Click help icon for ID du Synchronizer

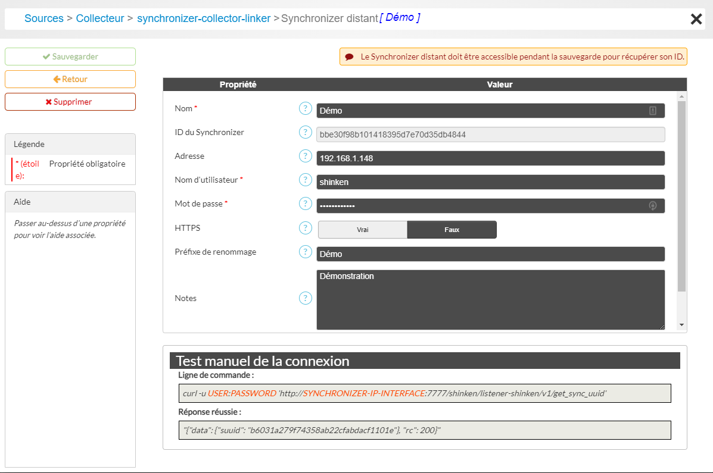click(x=305, y=132)
